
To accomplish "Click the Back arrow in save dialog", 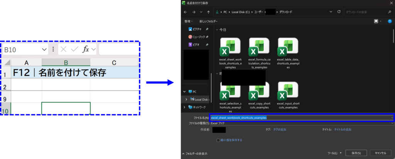I will [x=186, y=12].
